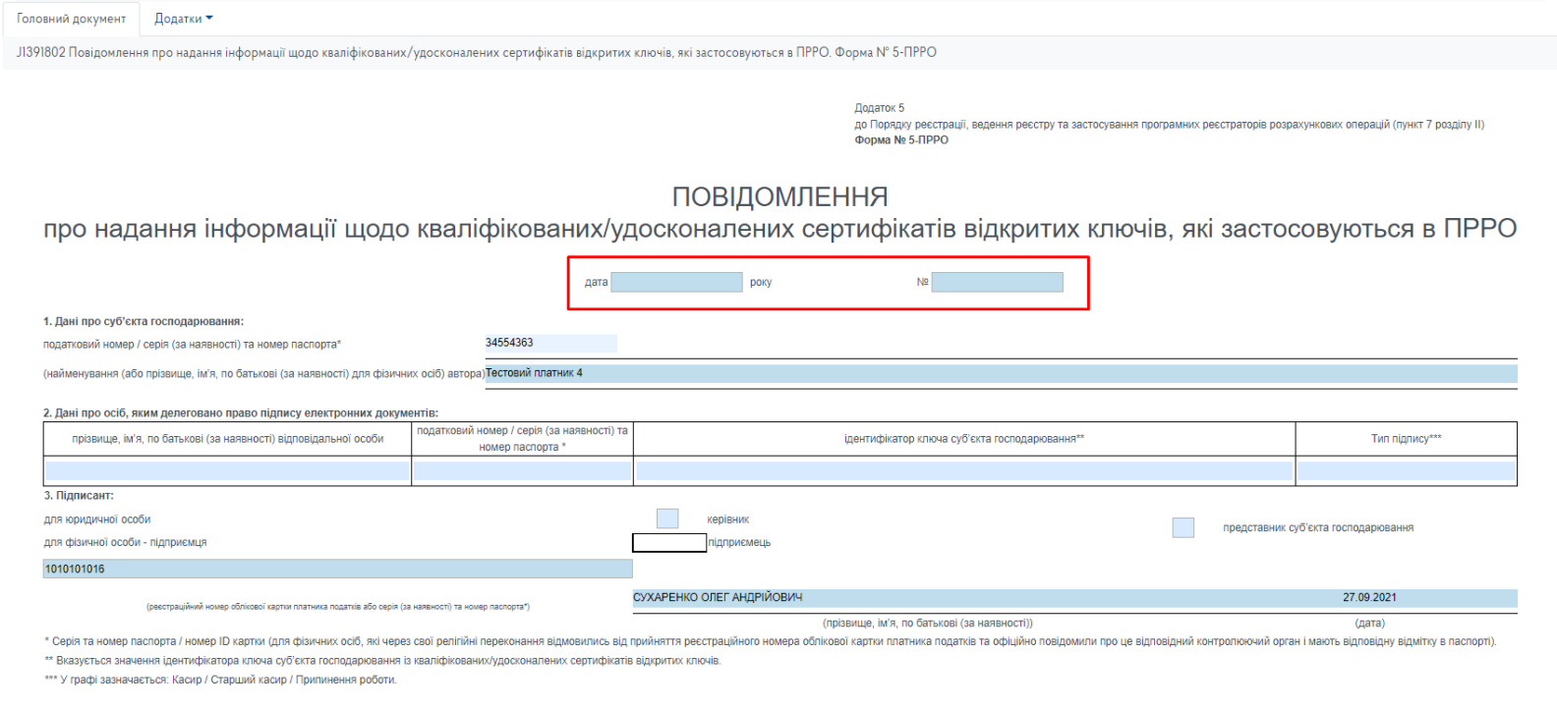Screen dimensions: 1557x709
Task: Click the field containing 1010101016
Action: (337, 570)
